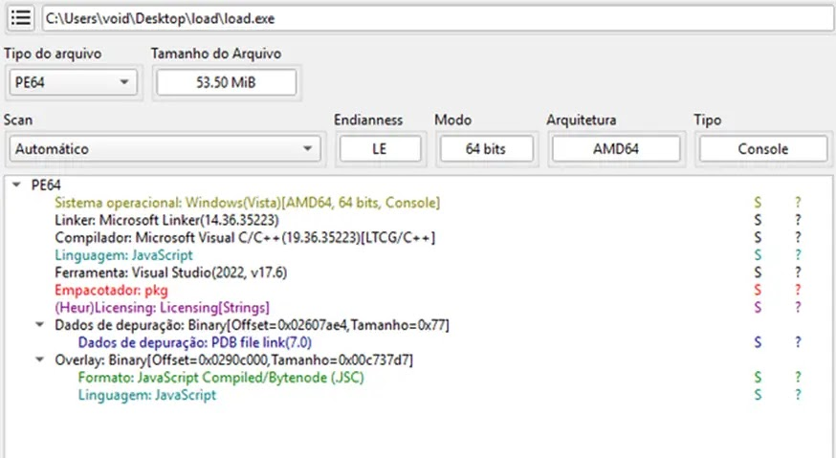This screenshot has height=458, width=836.
Task: Click ? info for Compilador Visual C/C++ row
Action: click(798, 237)
